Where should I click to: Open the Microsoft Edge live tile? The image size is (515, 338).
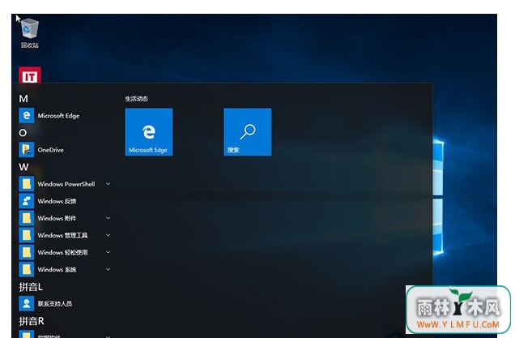tap(149, 132)
